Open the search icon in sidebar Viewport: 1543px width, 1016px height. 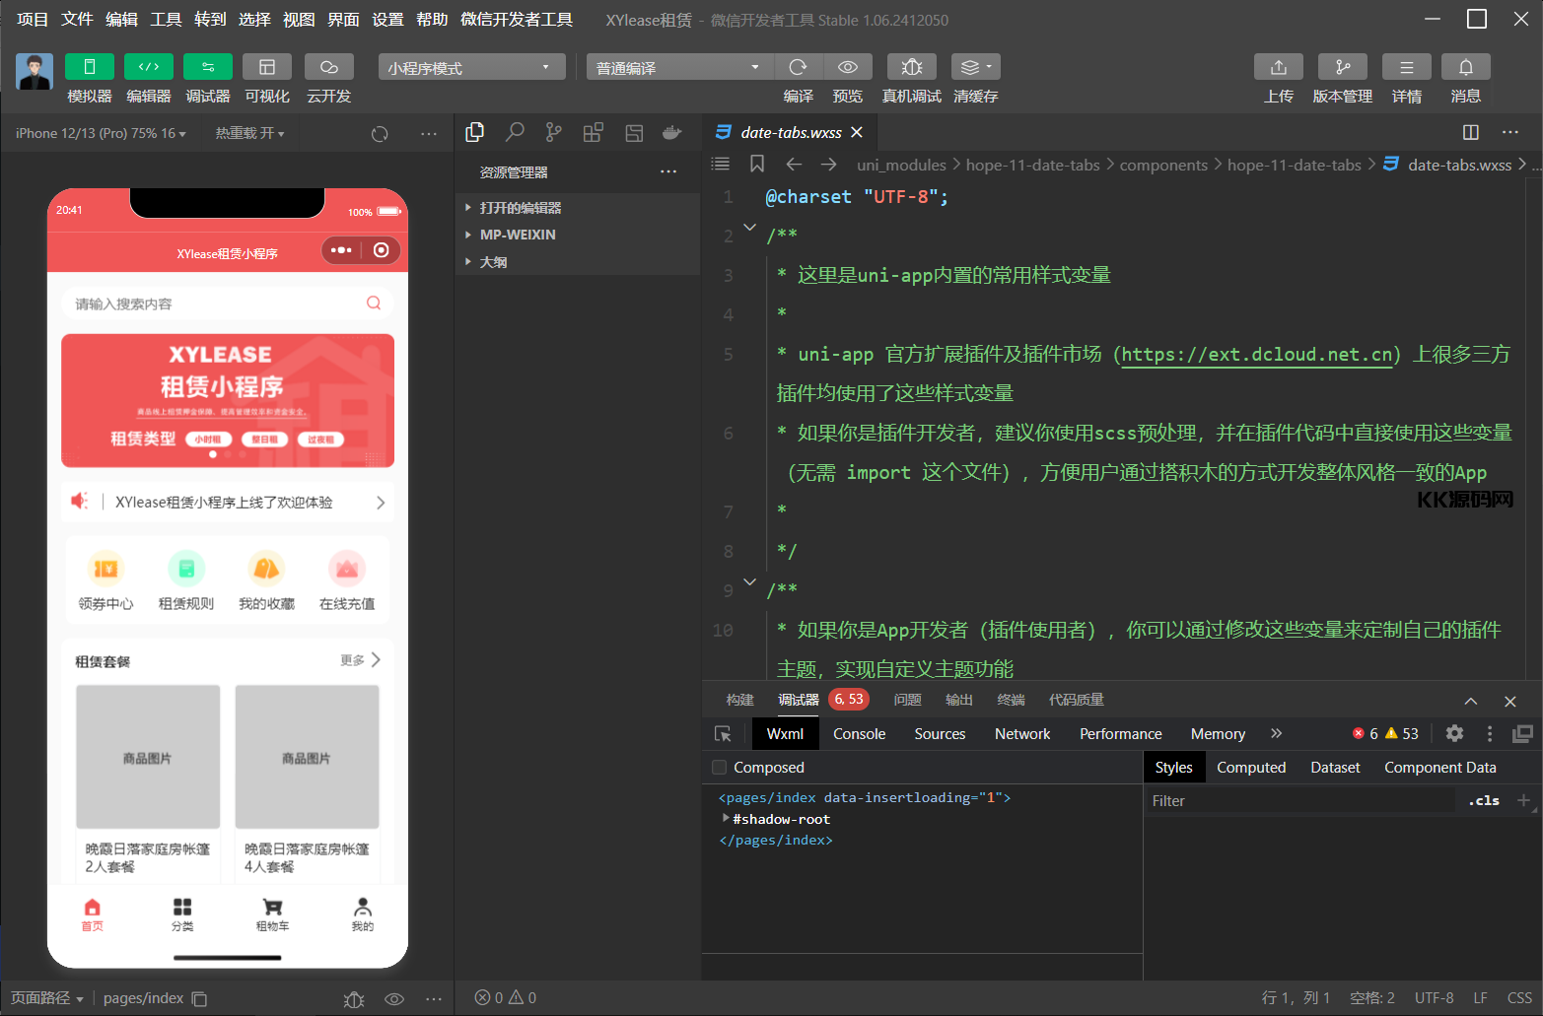pos(515,132)
